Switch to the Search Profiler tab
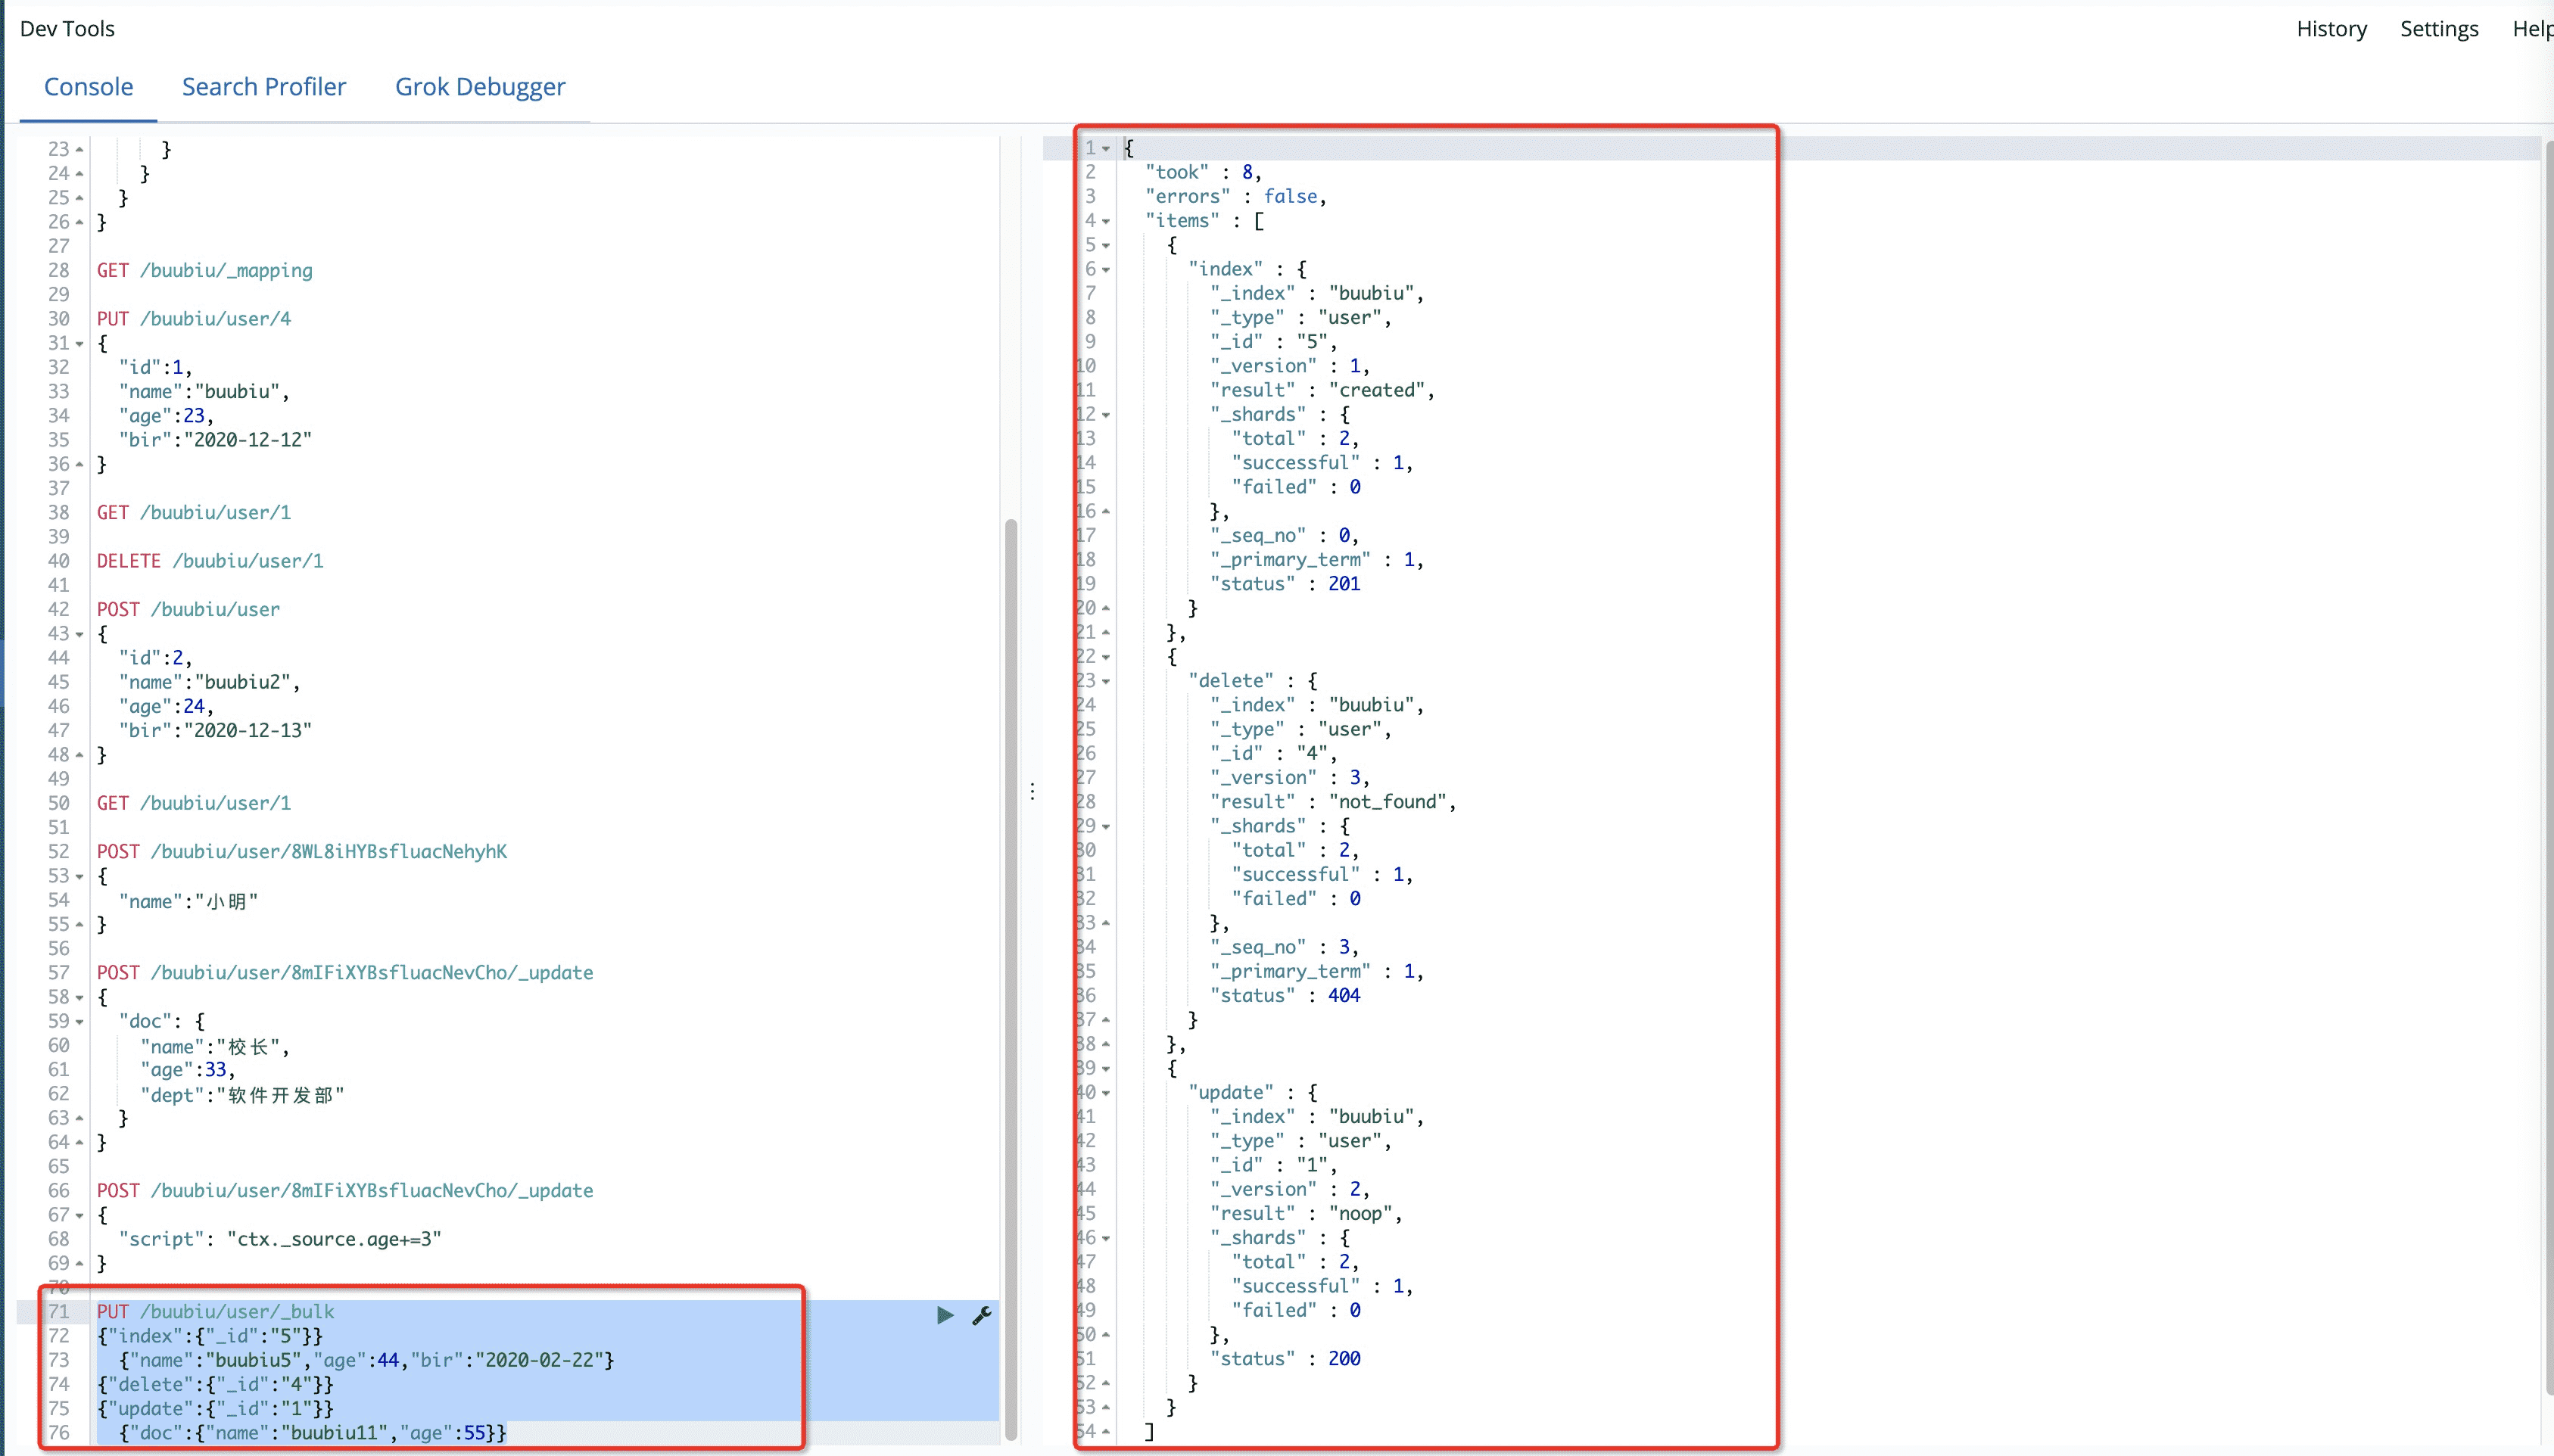The height and width of the screenshot is (1456, 2554). pyautogui.click(x=264, y=87)
